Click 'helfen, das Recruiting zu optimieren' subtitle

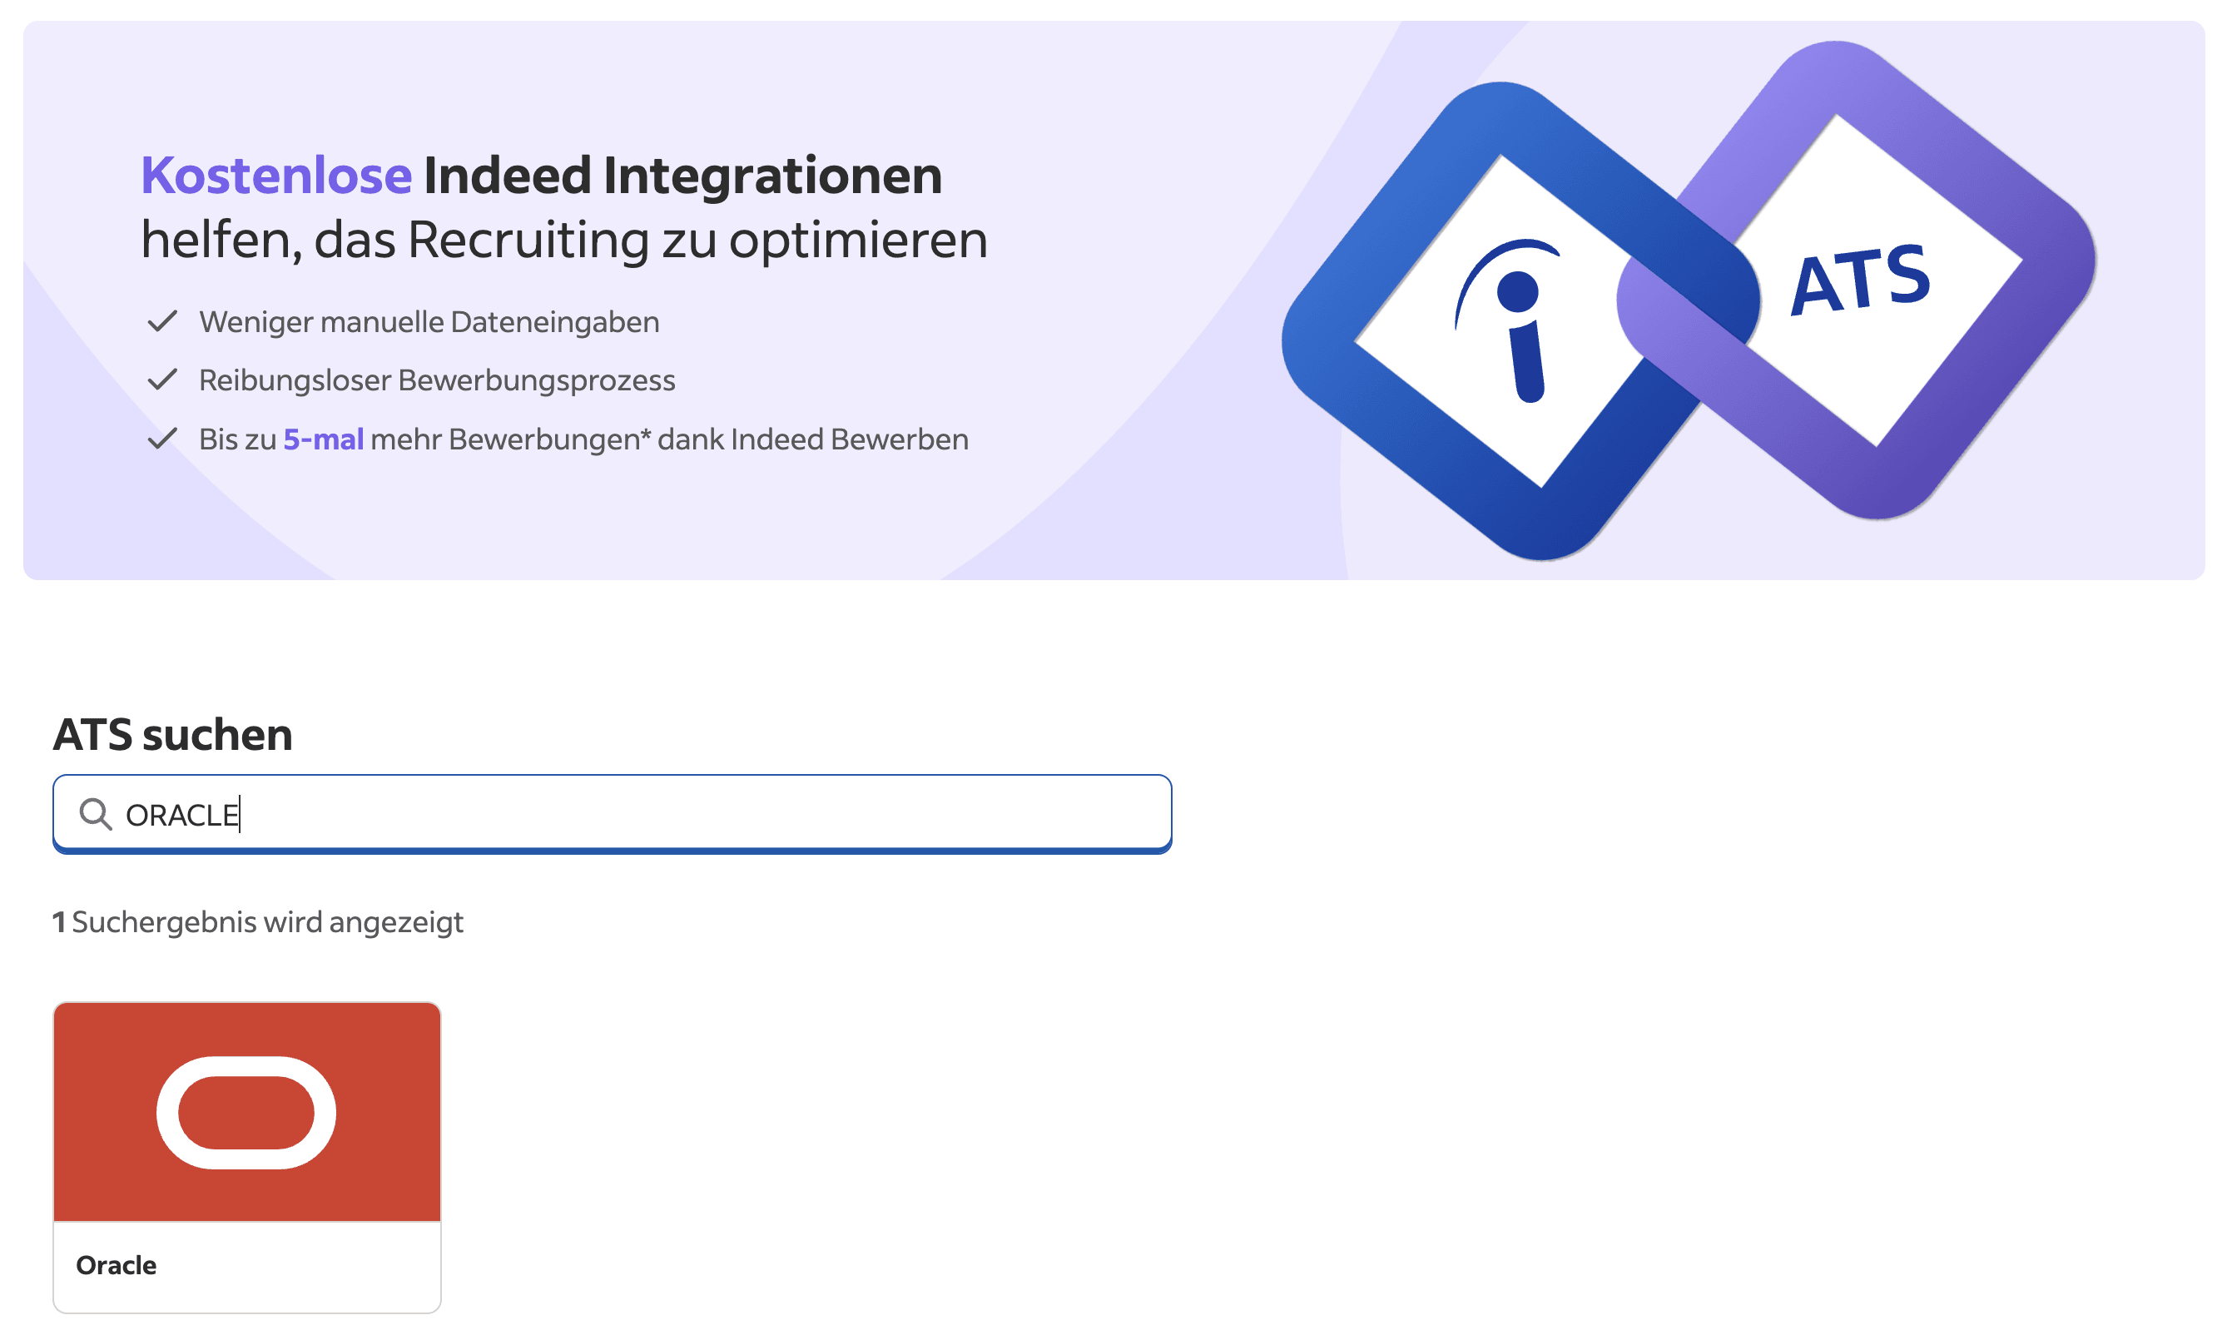click(564, 241)
